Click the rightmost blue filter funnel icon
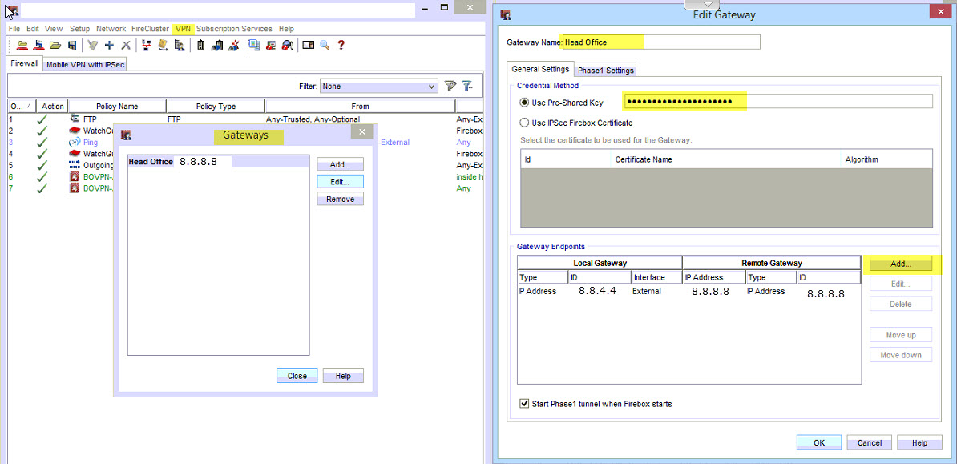Screen dimensions: 957x464 click(467, 86)
